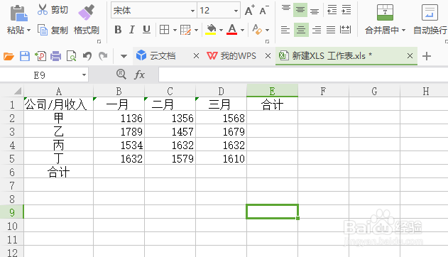448x257 pixels.
Task: Align text right
Action: tap(316, 30)
